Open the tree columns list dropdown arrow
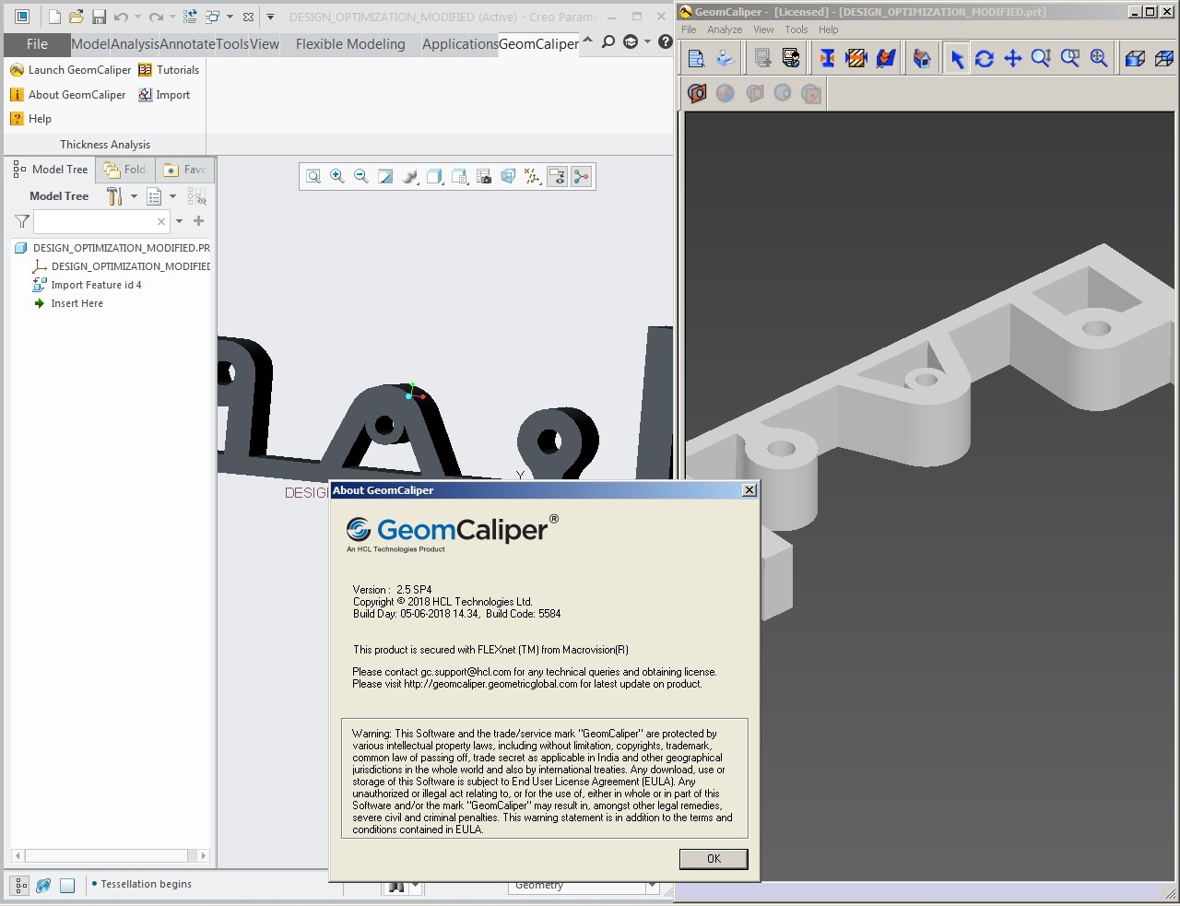This screenshot has width=1180, height=906. pyautogui.click(x=172, y=196)
